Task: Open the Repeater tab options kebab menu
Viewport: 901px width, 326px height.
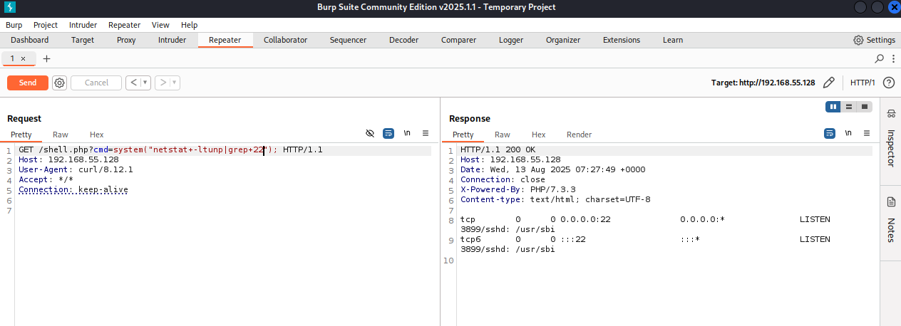Action: (x=893, y=58)
